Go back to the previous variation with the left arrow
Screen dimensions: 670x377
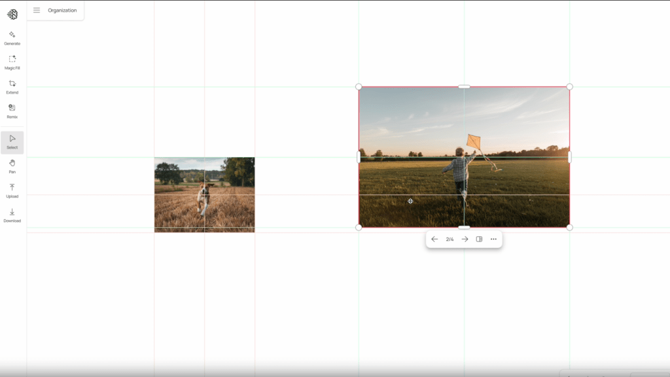(434, 239)
